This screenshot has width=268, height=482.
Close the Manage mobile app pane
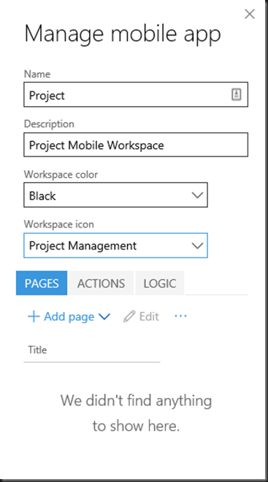click(250, 14)
